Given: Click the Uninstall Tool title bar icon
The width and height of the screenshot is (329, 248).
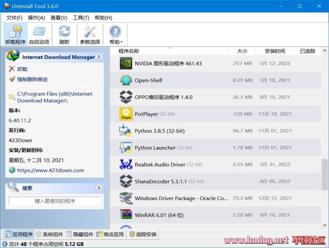Looking at the screenshot, I should coord(7,6).
